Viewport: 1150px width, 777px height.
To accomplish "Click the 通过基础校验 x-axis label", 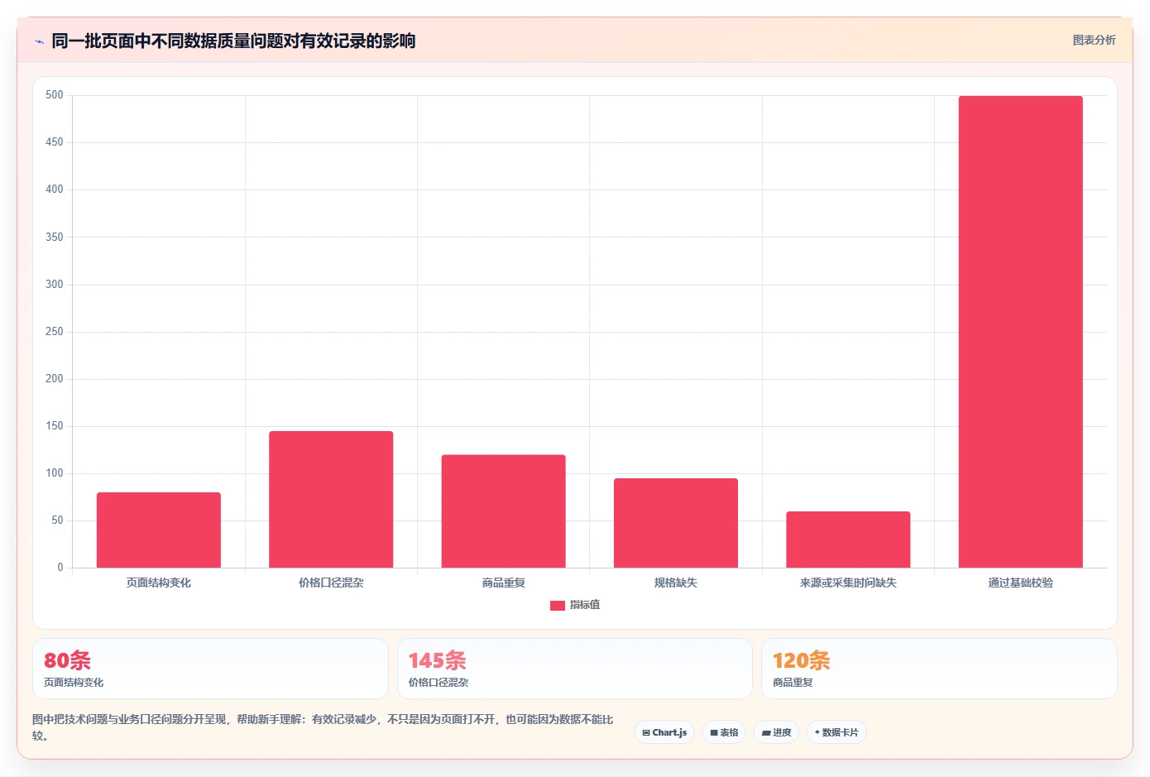I will [1021, 583].
